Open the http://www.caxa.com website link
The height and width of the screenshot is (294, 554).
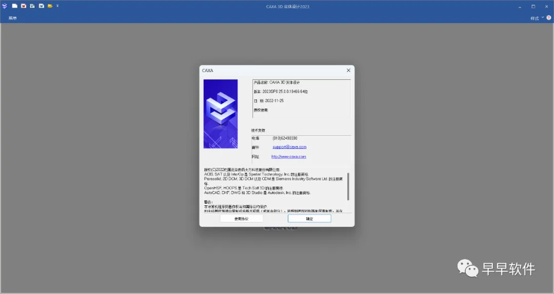[289, 157]
